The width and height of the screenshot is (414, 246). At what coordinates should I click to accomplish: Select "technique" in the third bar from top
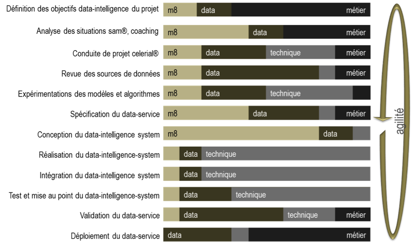click(x=300, y=53)
